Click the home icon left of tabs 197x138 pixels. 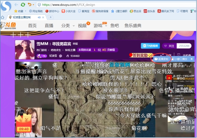pos(3,17)
